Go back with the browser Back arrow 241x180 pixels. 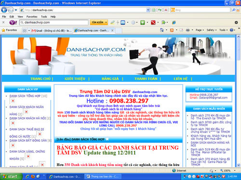point(4,10)
